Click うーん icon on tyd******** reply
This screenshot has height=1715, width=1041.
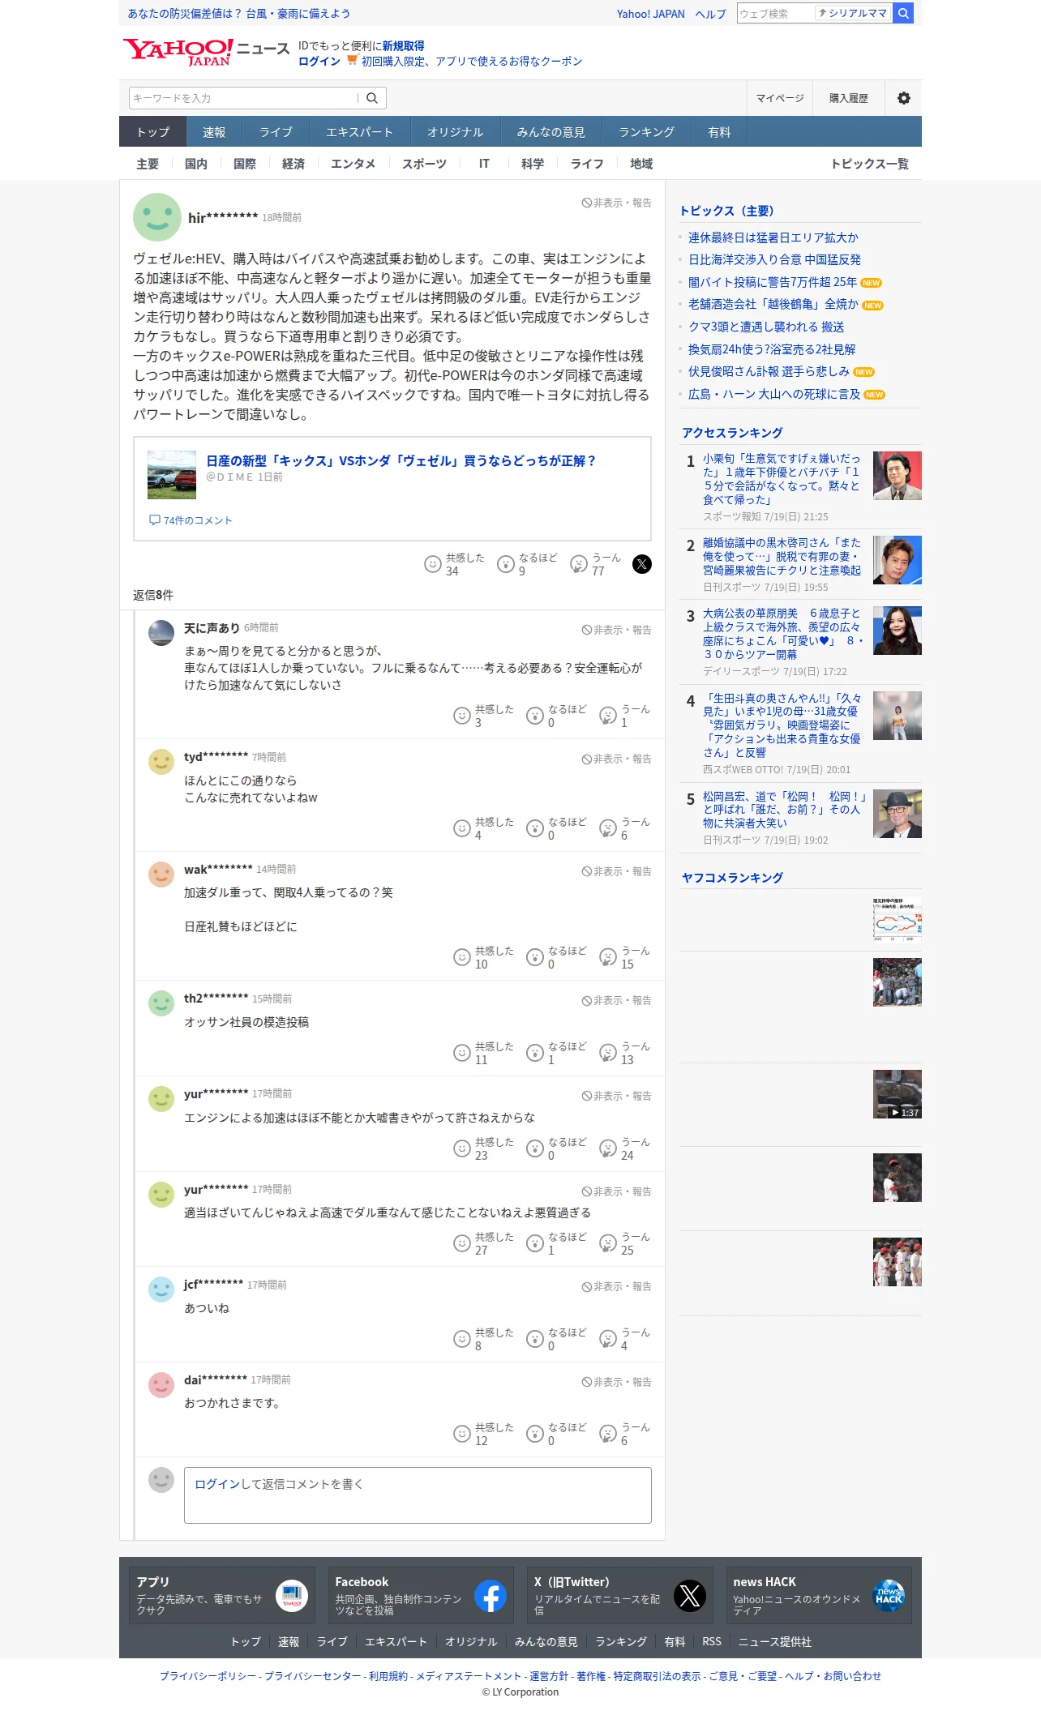(x=608, y=828)
